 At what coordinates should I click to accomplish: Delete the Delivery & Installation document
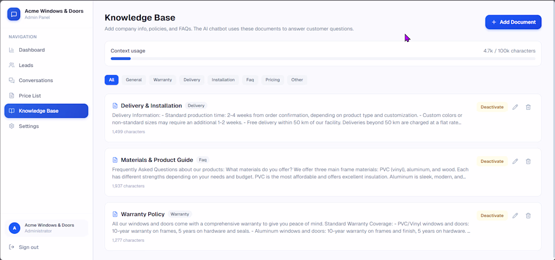pyautogui.click(x=528, y=107)
